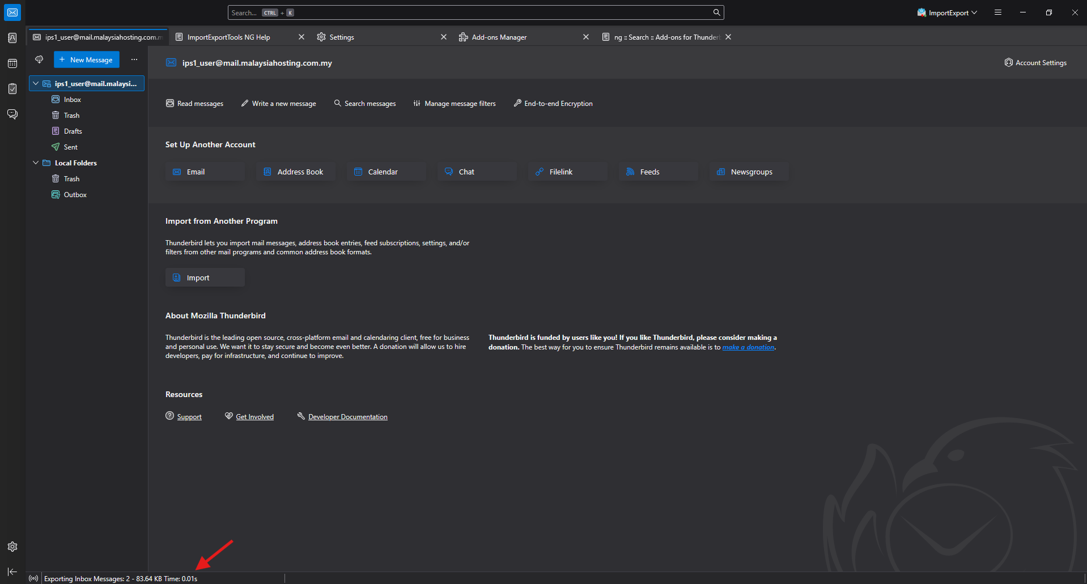
Task: Open the ImportExport dropdown menu
Action: tap(947, 12)
